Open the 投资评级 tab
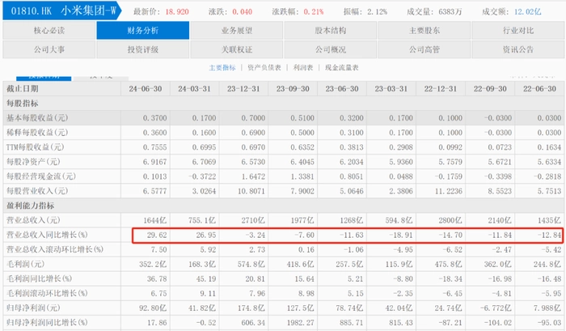The height and width of the screenshot is (331, 566). click(x=142, y=49)
